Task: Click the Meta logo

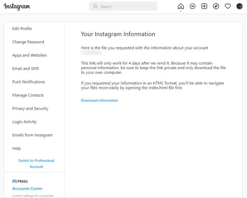Action: [20, 181]
